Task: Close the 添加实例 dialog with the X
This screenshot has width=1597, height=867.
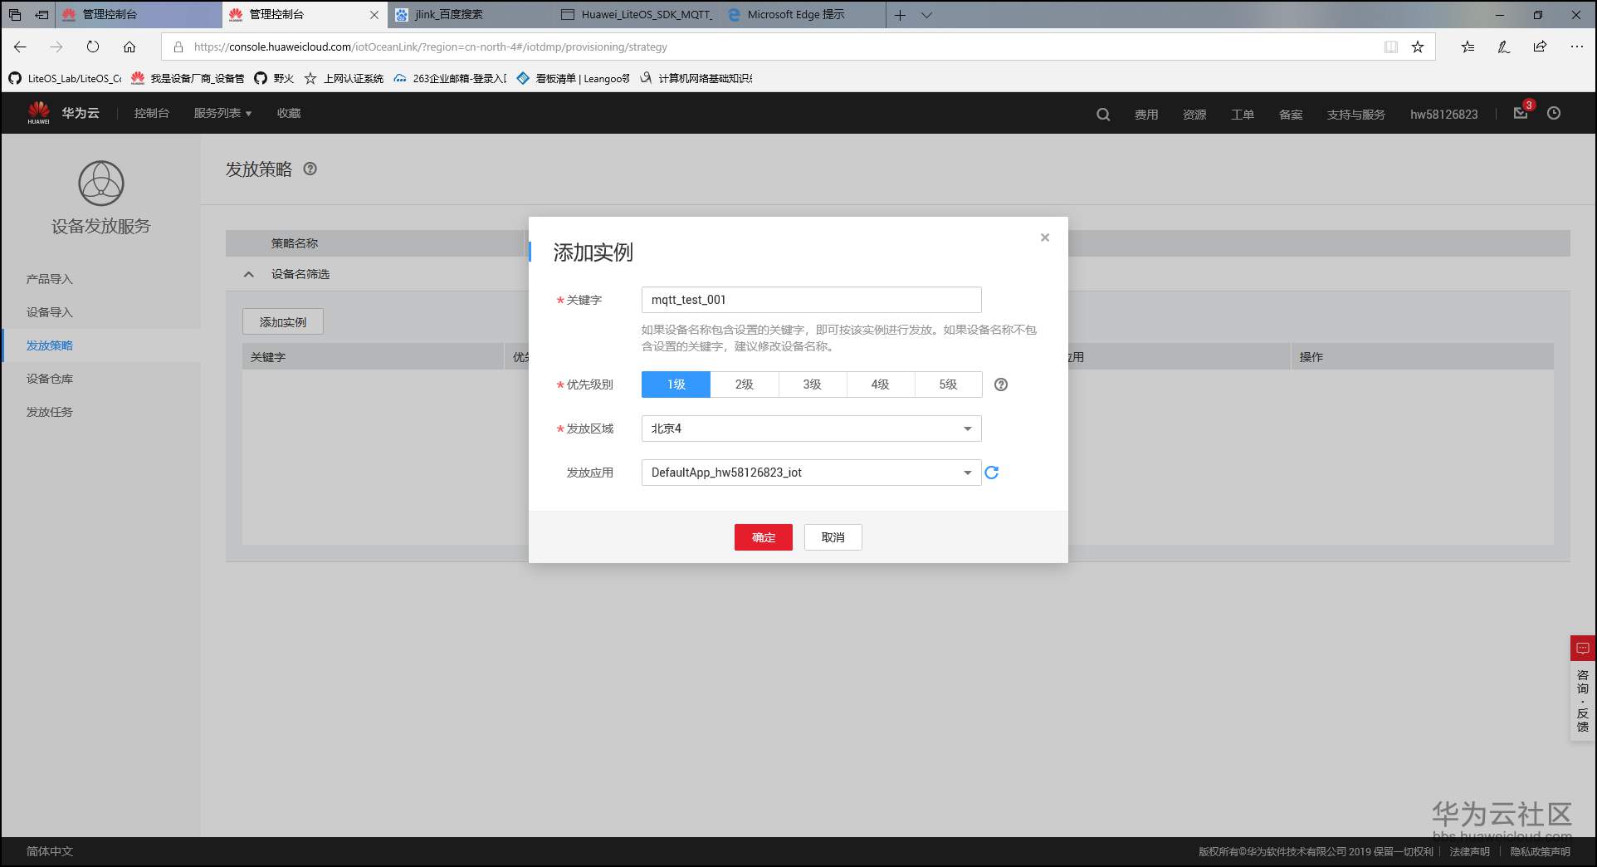Action: point(1045,238)
